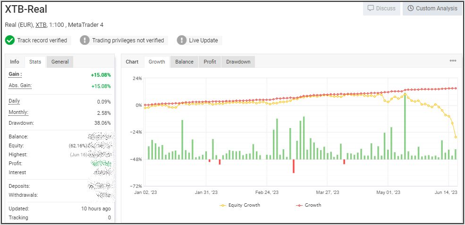
Task: Click the speech bubble icon in Discuss
Action: [371, 8]
